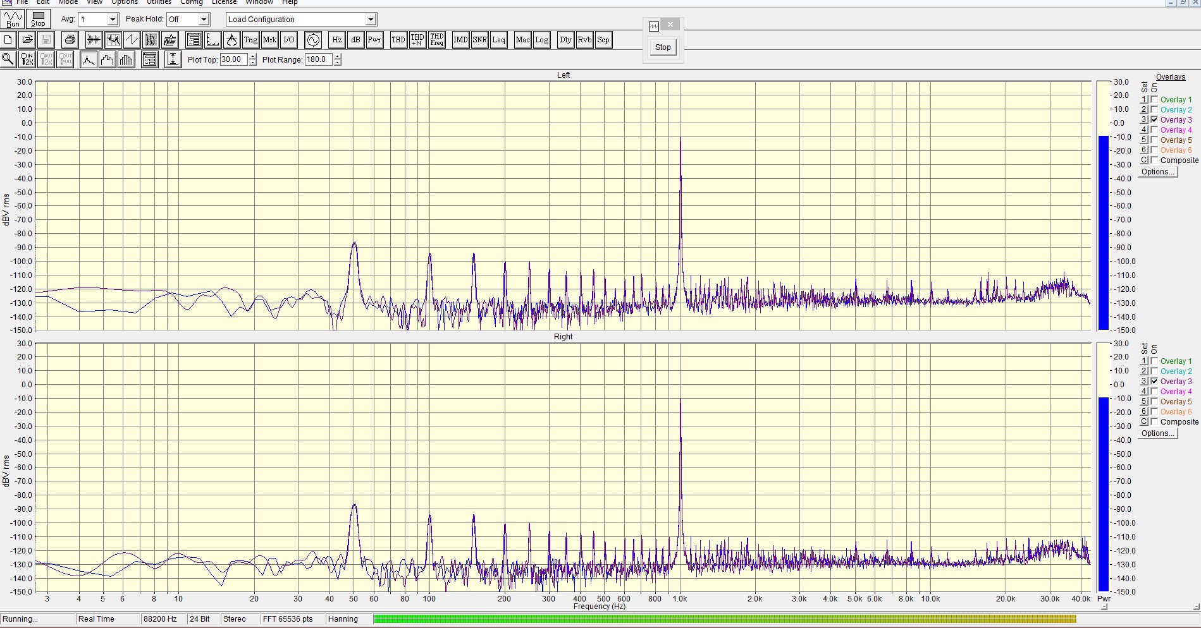
Task: Enable Overlay 1 in the Left plot
Action: pyautogui.click(x=1155, y=99)
